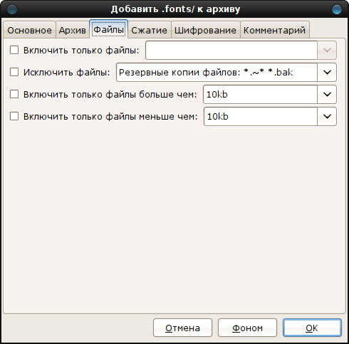Select the Файлы tab

click(108, 29)
